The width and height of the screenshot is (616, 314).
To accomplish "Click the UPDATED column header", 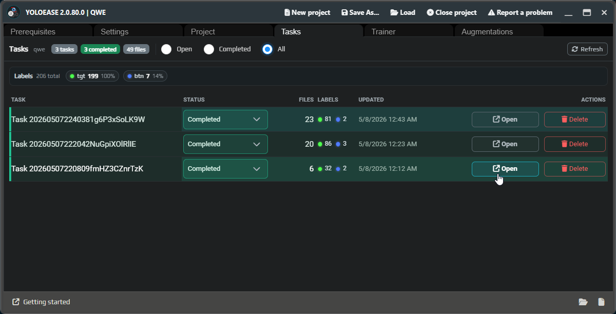I will point(371,100).
